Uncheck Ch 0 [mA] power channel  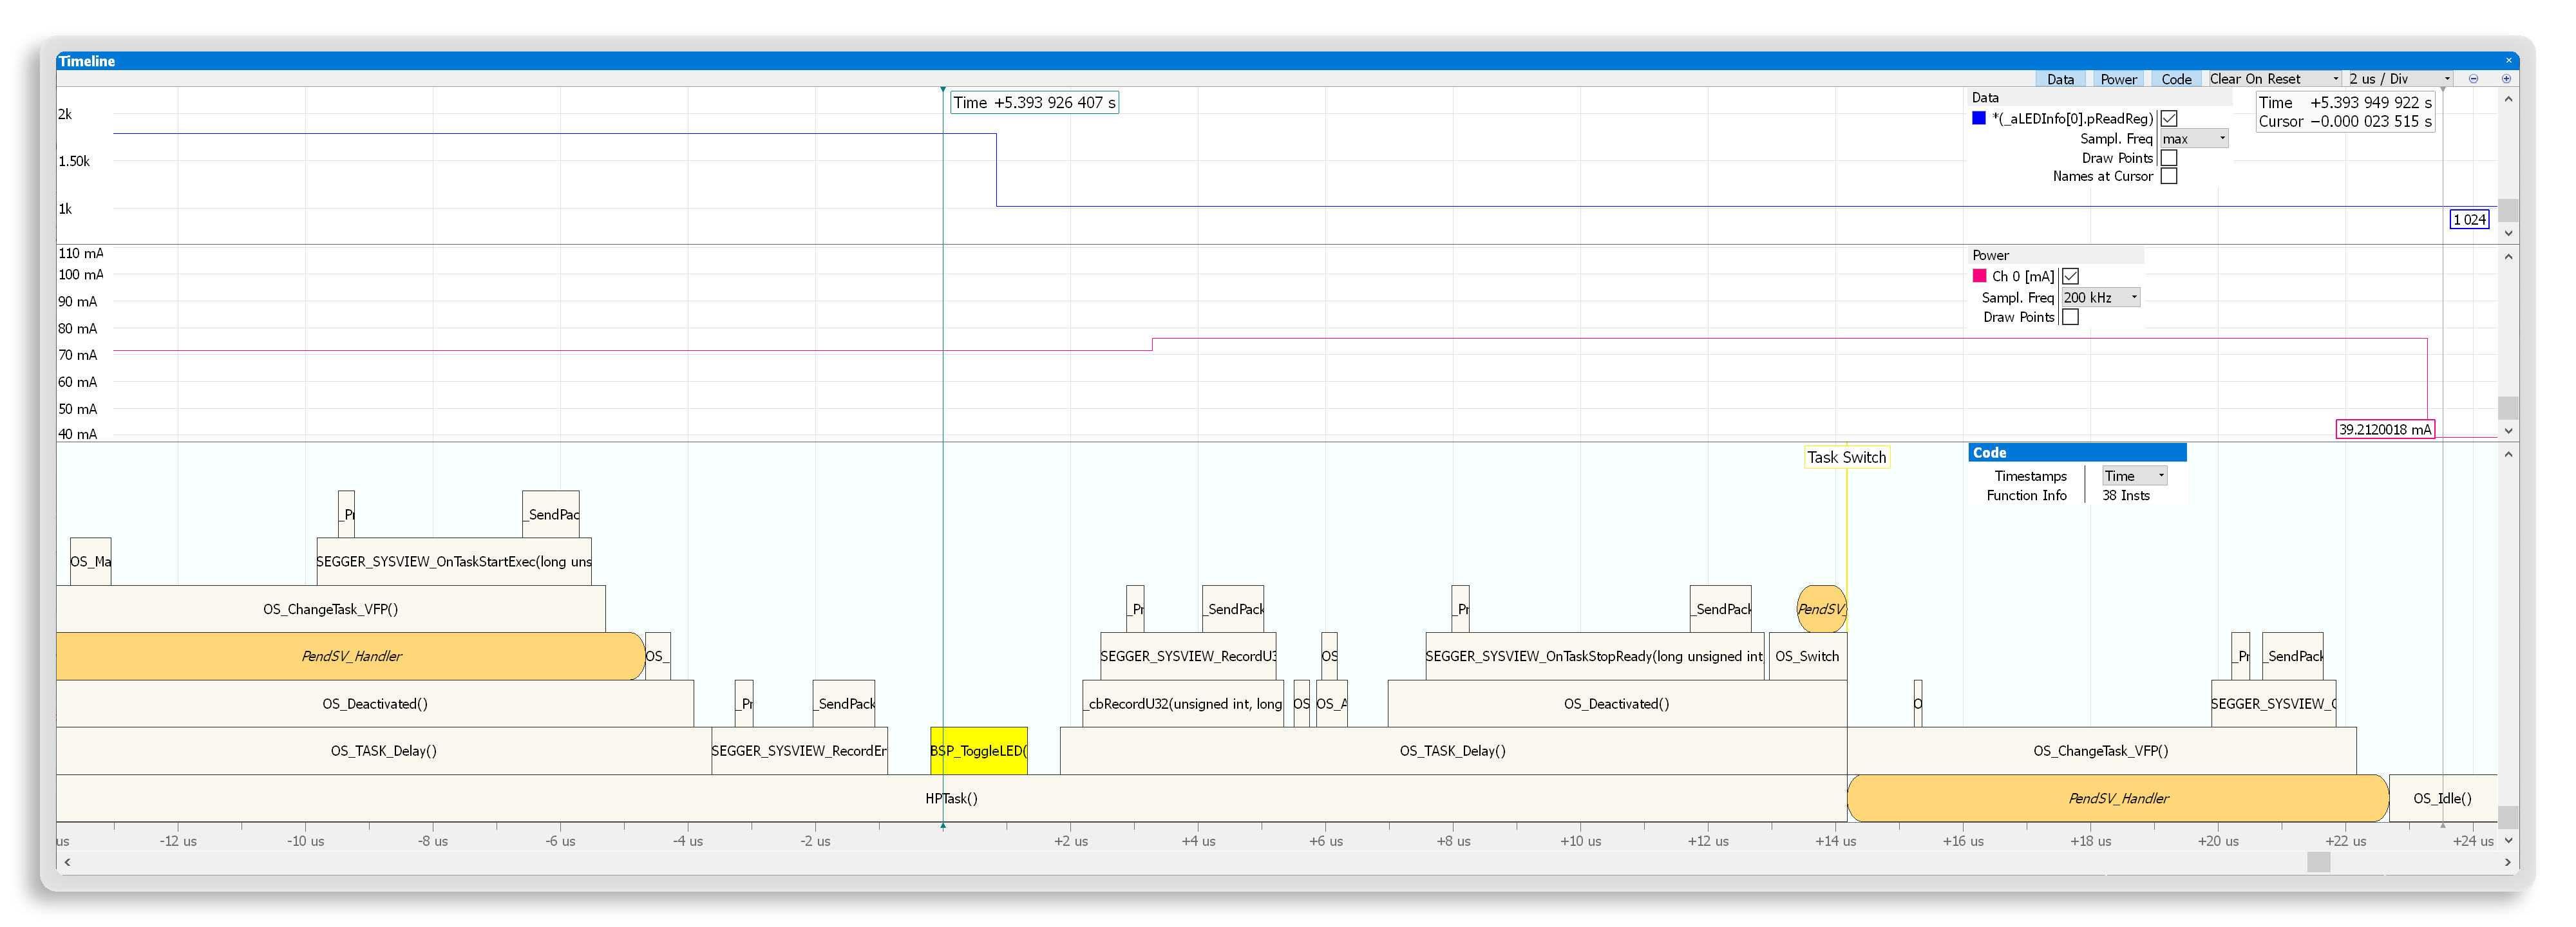(2071, 276)
